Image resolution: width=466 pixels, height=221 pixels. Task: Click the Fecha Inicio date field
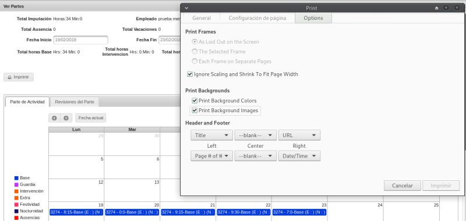coord(80,40)
